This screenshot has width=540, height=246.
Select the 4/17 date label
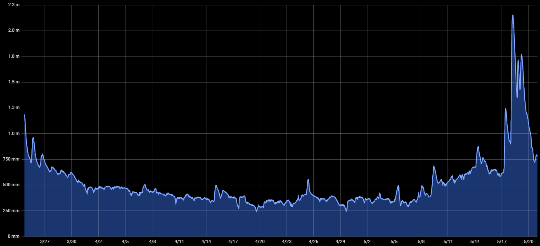tap(233, 241)
